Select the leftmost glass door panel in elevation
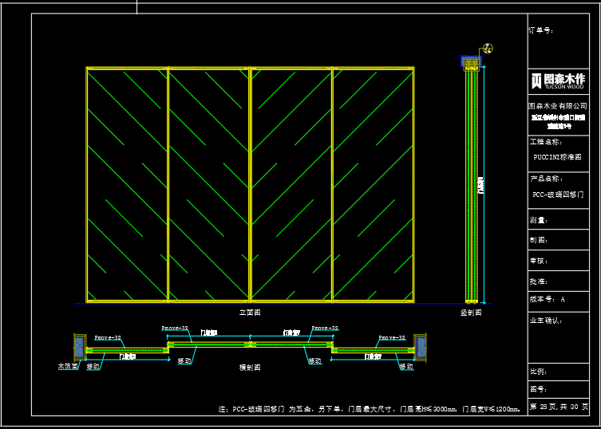The image size is (601, 429). point(128,185)
